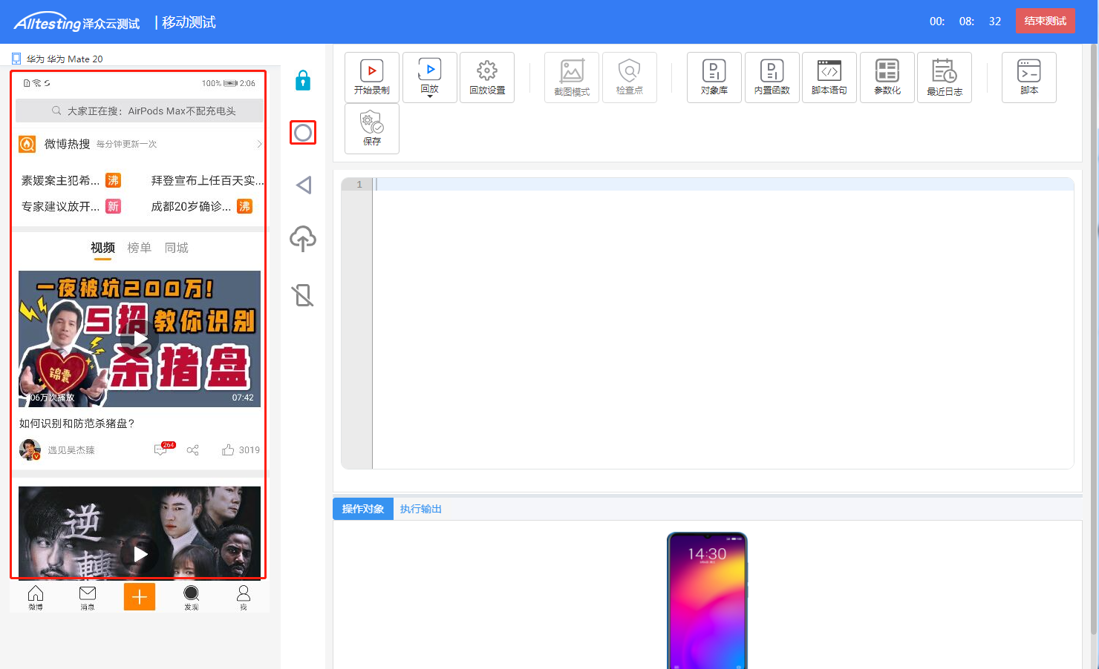1099x669 pixels.
Task: Open 脚本语句 script statements
Action: tap(829, 77)
